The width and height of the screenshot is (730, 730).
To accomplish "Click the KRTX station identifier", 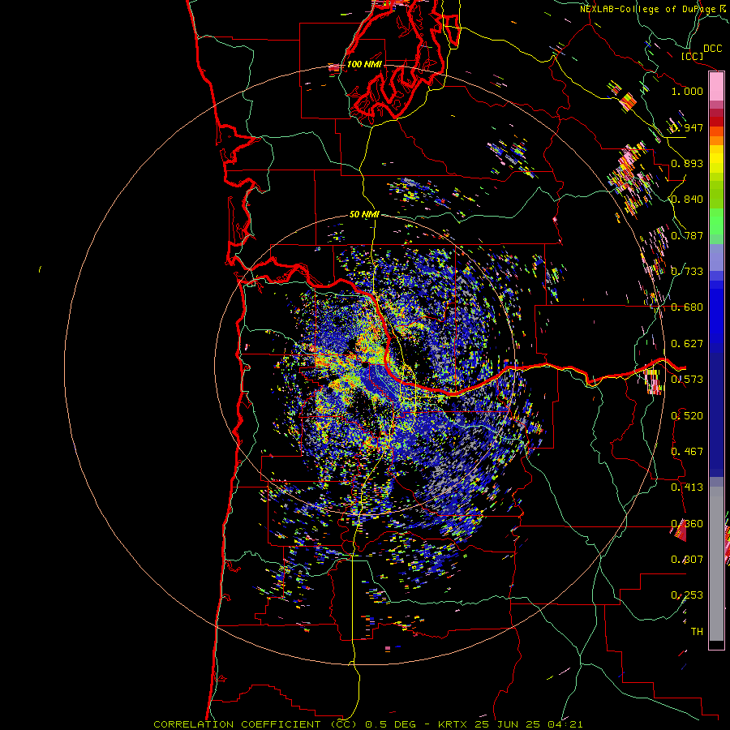I will pyautogui.click(x=452, y=724).
